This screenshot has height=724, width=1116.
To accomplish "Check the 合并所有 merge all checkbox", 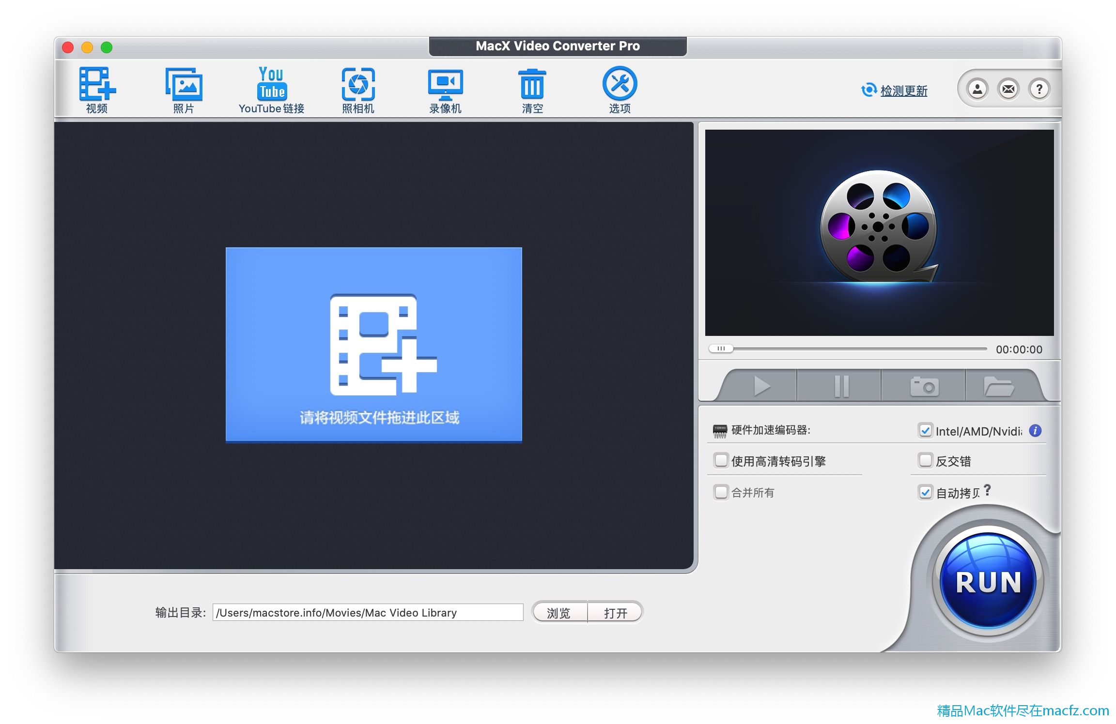I will click(721, 492).
